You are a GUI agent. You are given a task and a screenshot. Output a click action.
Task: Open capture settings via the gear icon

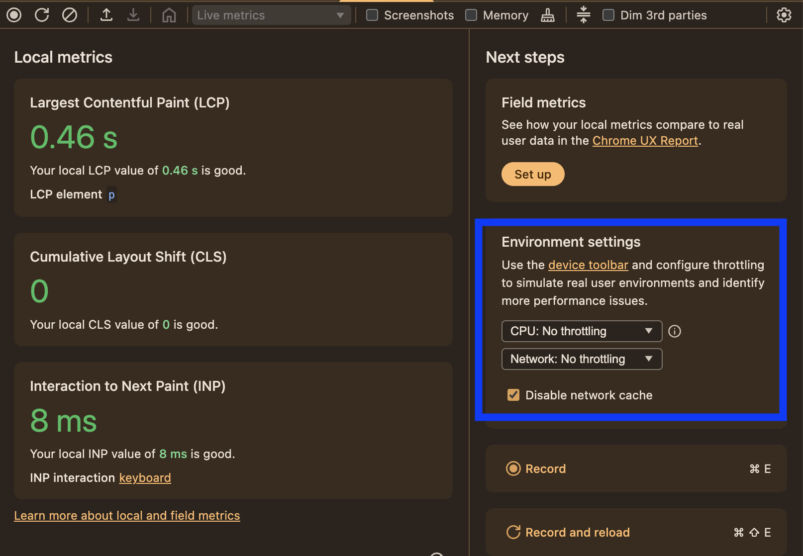tap(784, 15)
